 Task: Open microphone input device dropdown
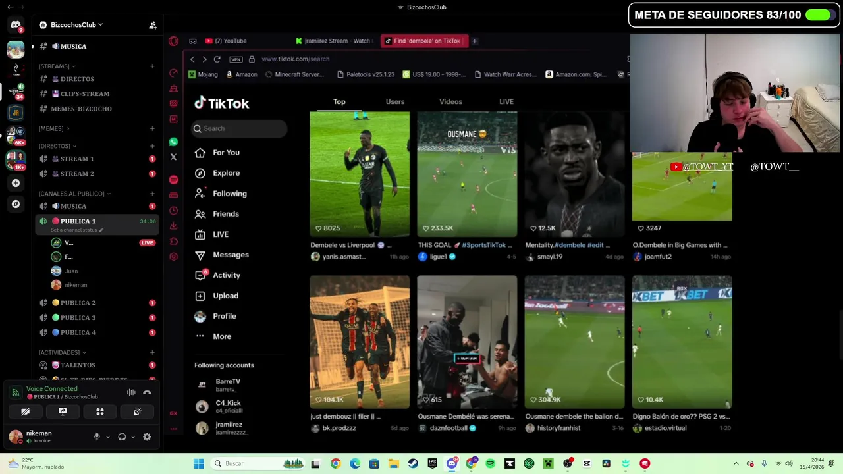coord(107,437)
